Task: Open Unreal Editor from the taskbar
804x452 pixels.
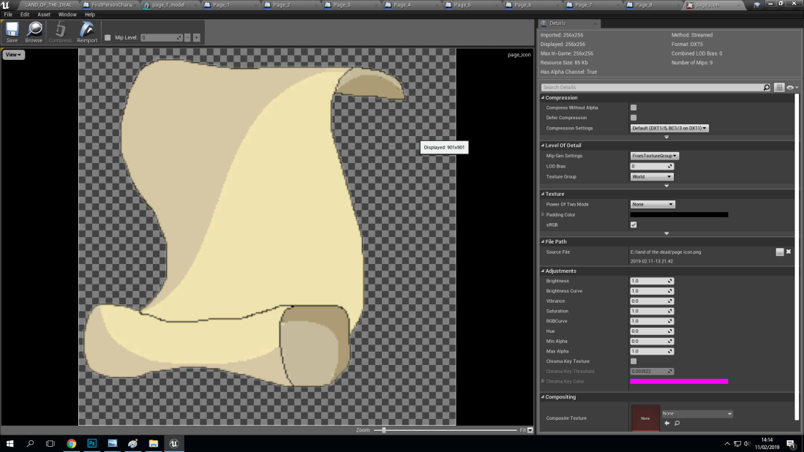Action: (x=173, y=443)
